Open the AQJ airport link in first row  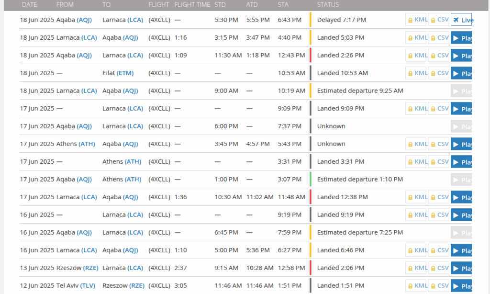tap(84, 20)
